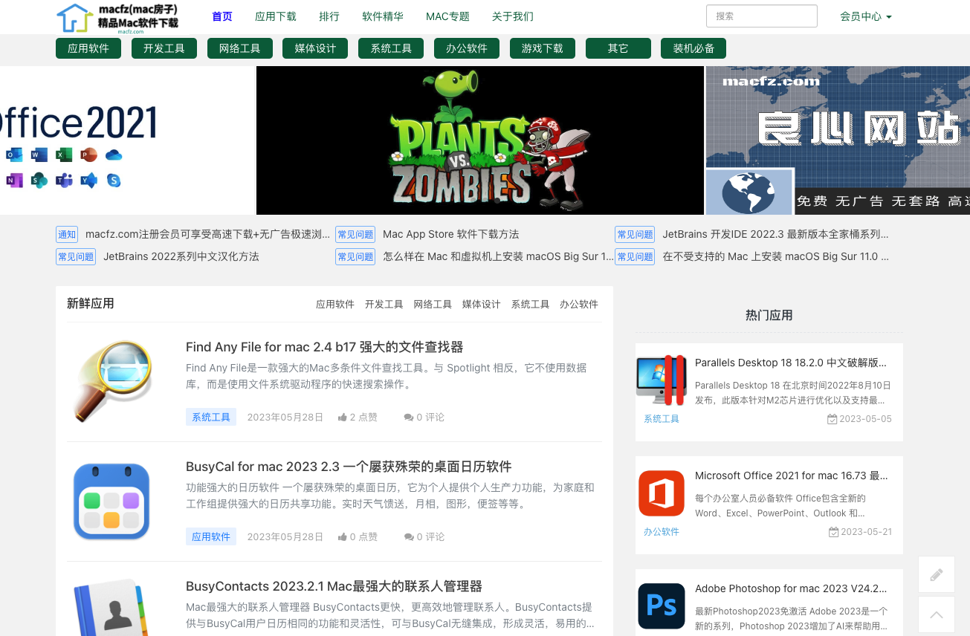
Task: Open Mac App Store 软件下载方法 link
Action: coord(451,235)
